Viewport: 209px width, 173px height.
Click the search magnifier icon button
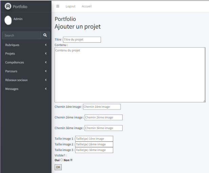point(45,35)
